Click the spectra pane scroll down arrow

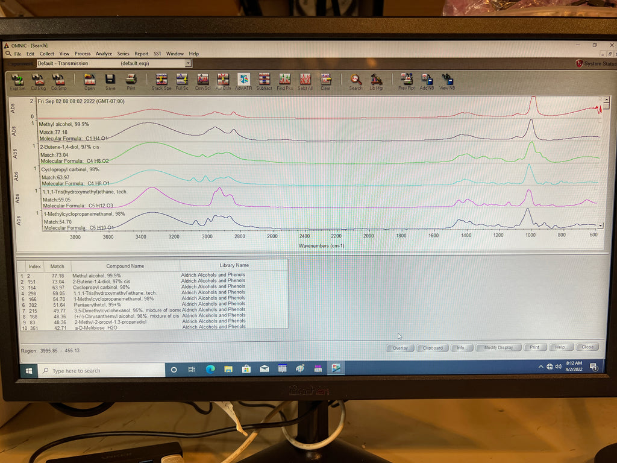click(601, 225)
